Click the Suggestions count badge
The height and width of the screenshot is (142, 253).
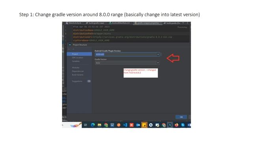click(89, 81)
